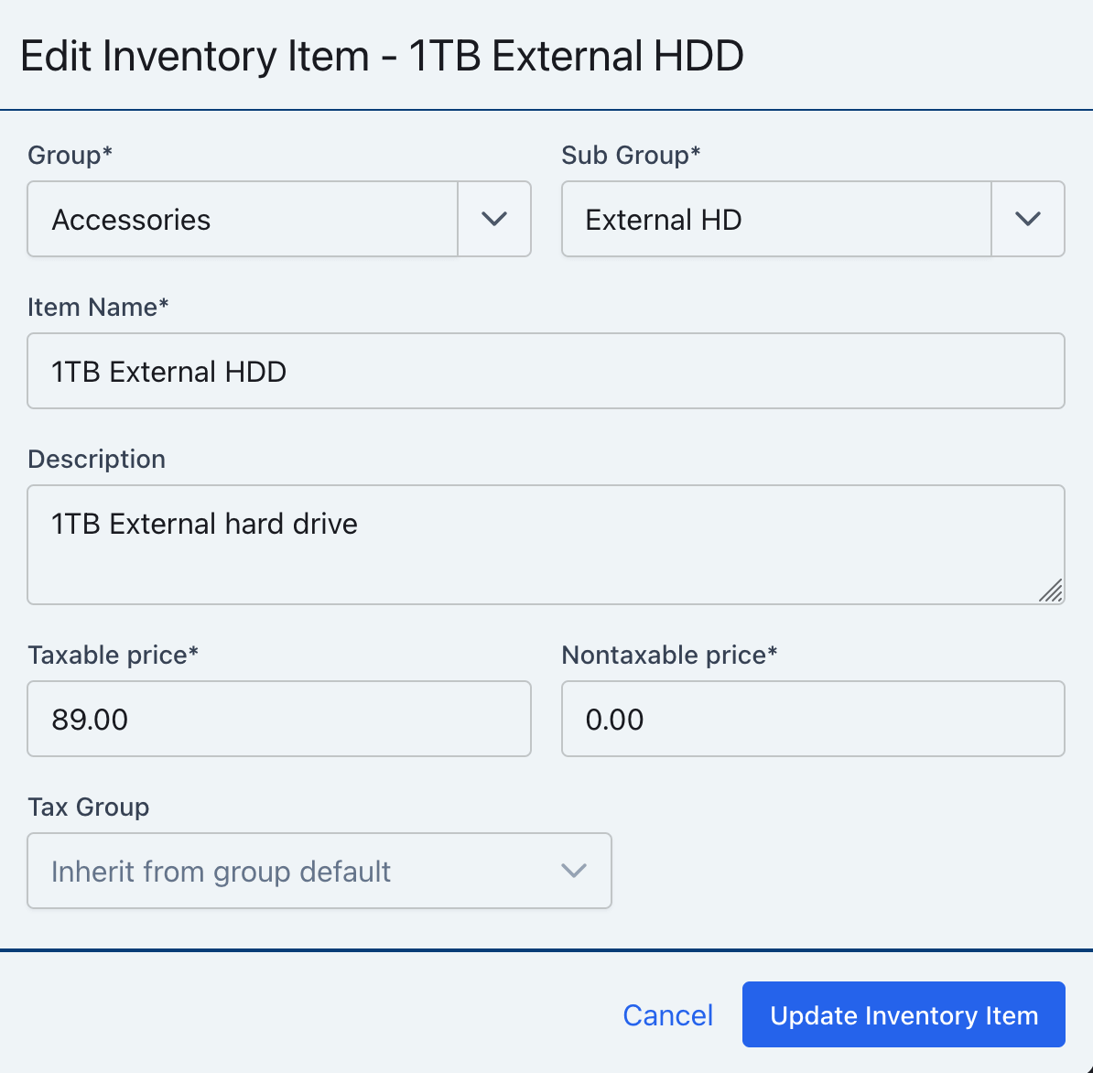
Task: Open the Group dropdown showing Accessories
Action: [279, 219]
